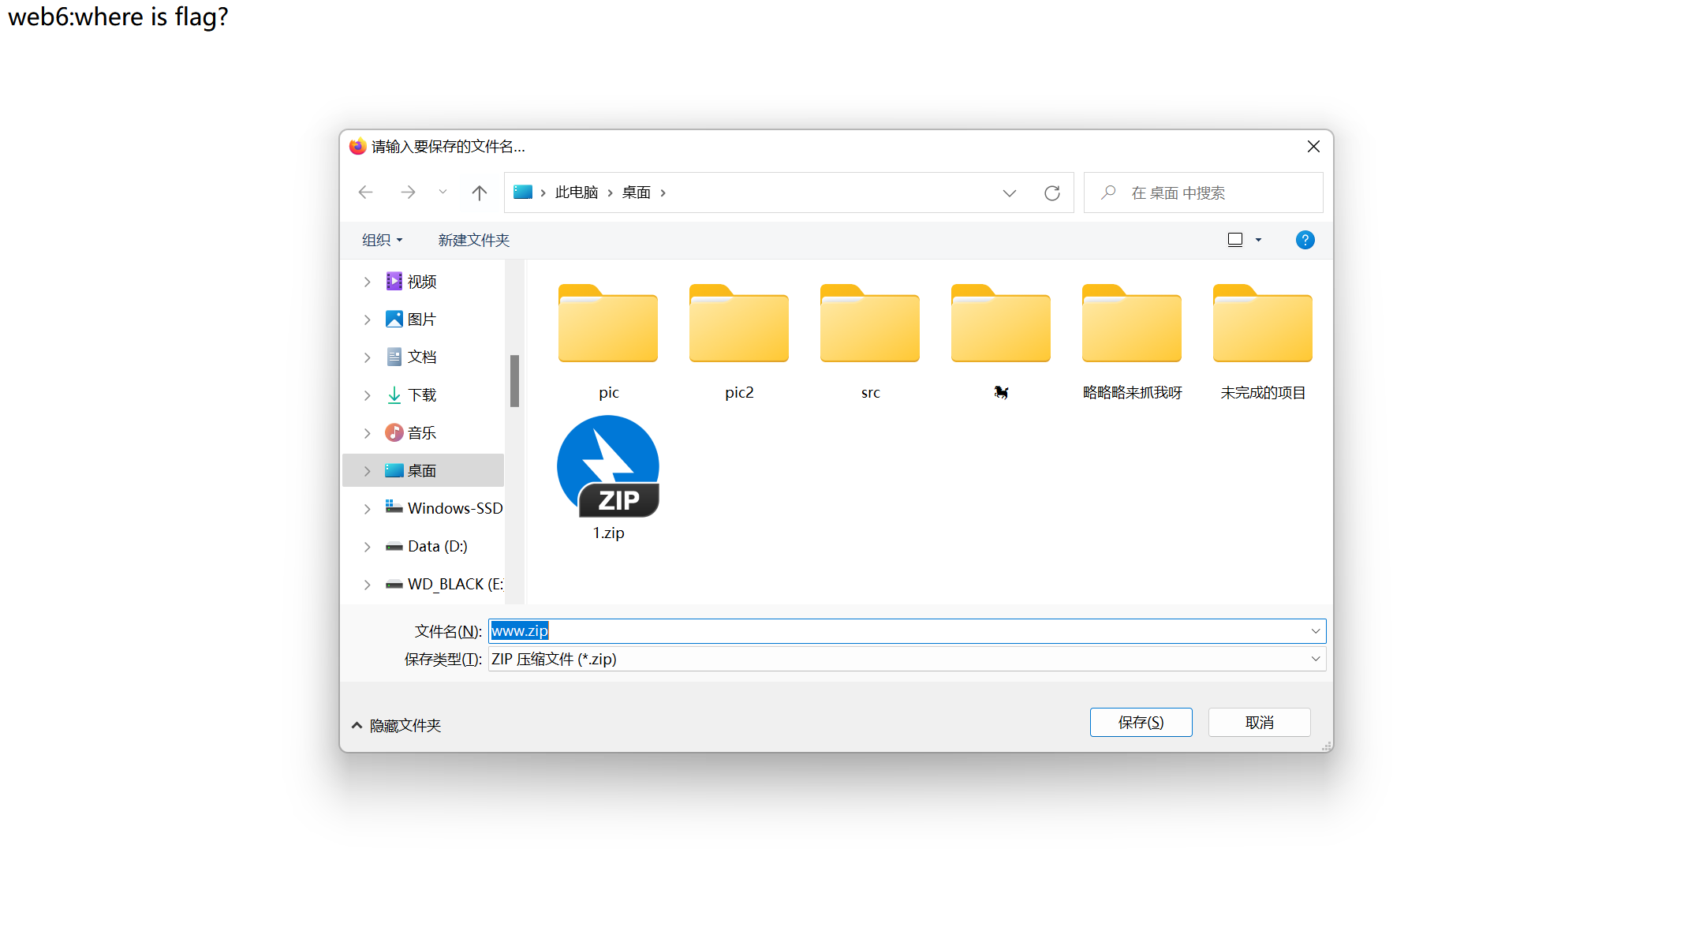Open the help question mark icon
The height and width of the screenshot is (931, 1688).
pos(1305,240)
